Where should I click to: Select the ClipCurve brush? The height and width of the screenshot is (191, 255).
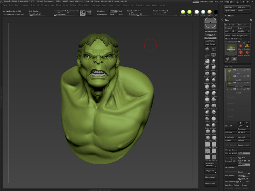coord(214,61)
